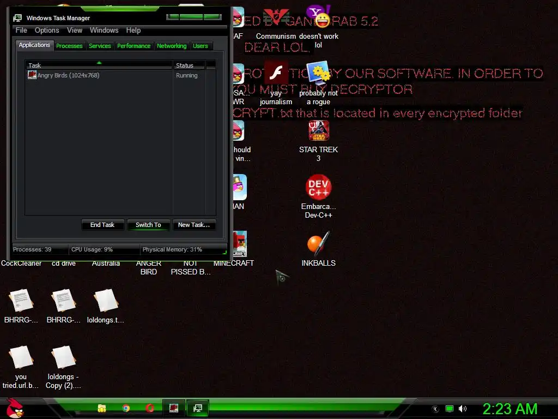558x419 pixels.
Task: Select the 'you tried.url.b...' file icon
Action: point(21,367)
